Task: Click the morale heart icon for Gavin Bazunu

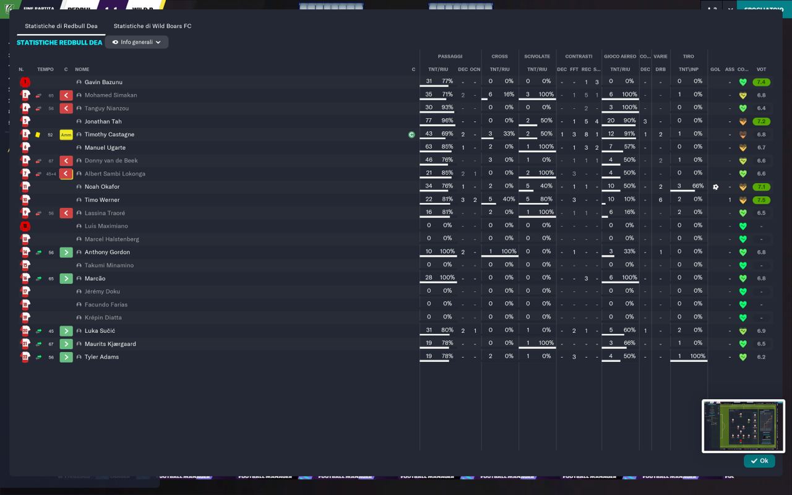Action: tap(743, 82)
